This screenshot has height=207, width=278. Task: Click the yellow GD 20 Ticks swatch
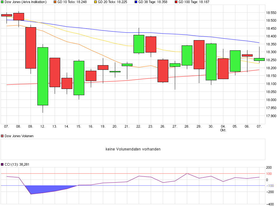tap(95, 2)
